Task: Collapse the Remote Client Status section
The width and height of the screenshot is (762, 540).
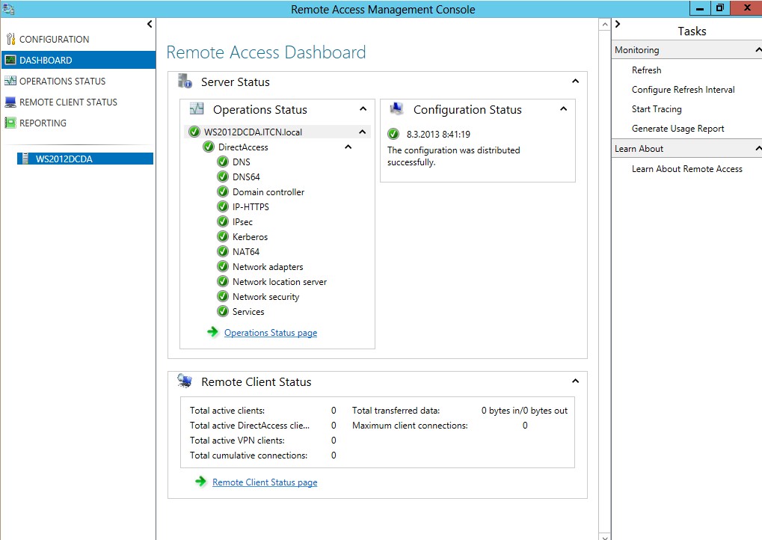Action: [x=575, y=381]
